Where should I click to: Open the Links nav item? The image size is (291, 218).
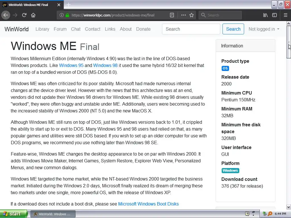(x=110, y=29)
